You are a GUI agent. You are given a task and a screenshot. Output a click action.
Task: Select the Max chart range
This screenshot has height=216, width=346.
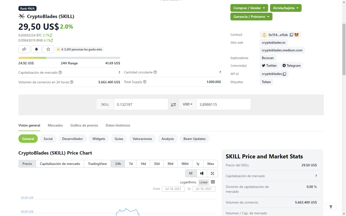(211, 164)
